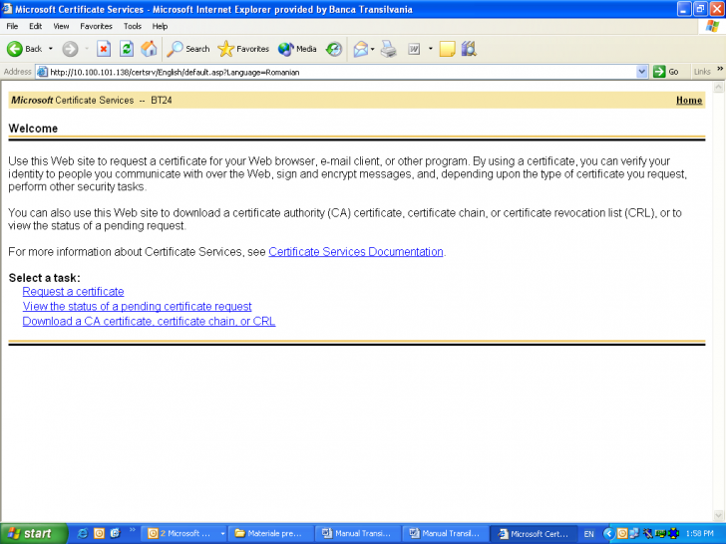Click the Outlook icon in the system tray

(x=622, y=533)
